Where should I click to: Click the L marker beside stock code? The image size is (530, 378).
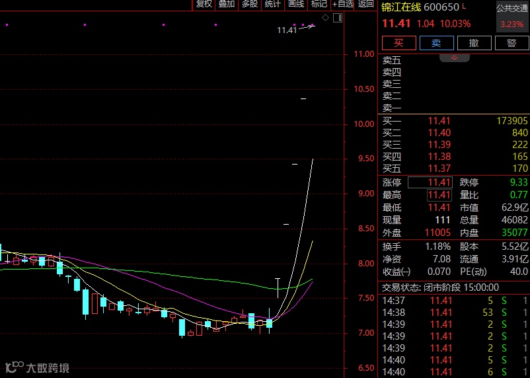click(x=464, y=5)
